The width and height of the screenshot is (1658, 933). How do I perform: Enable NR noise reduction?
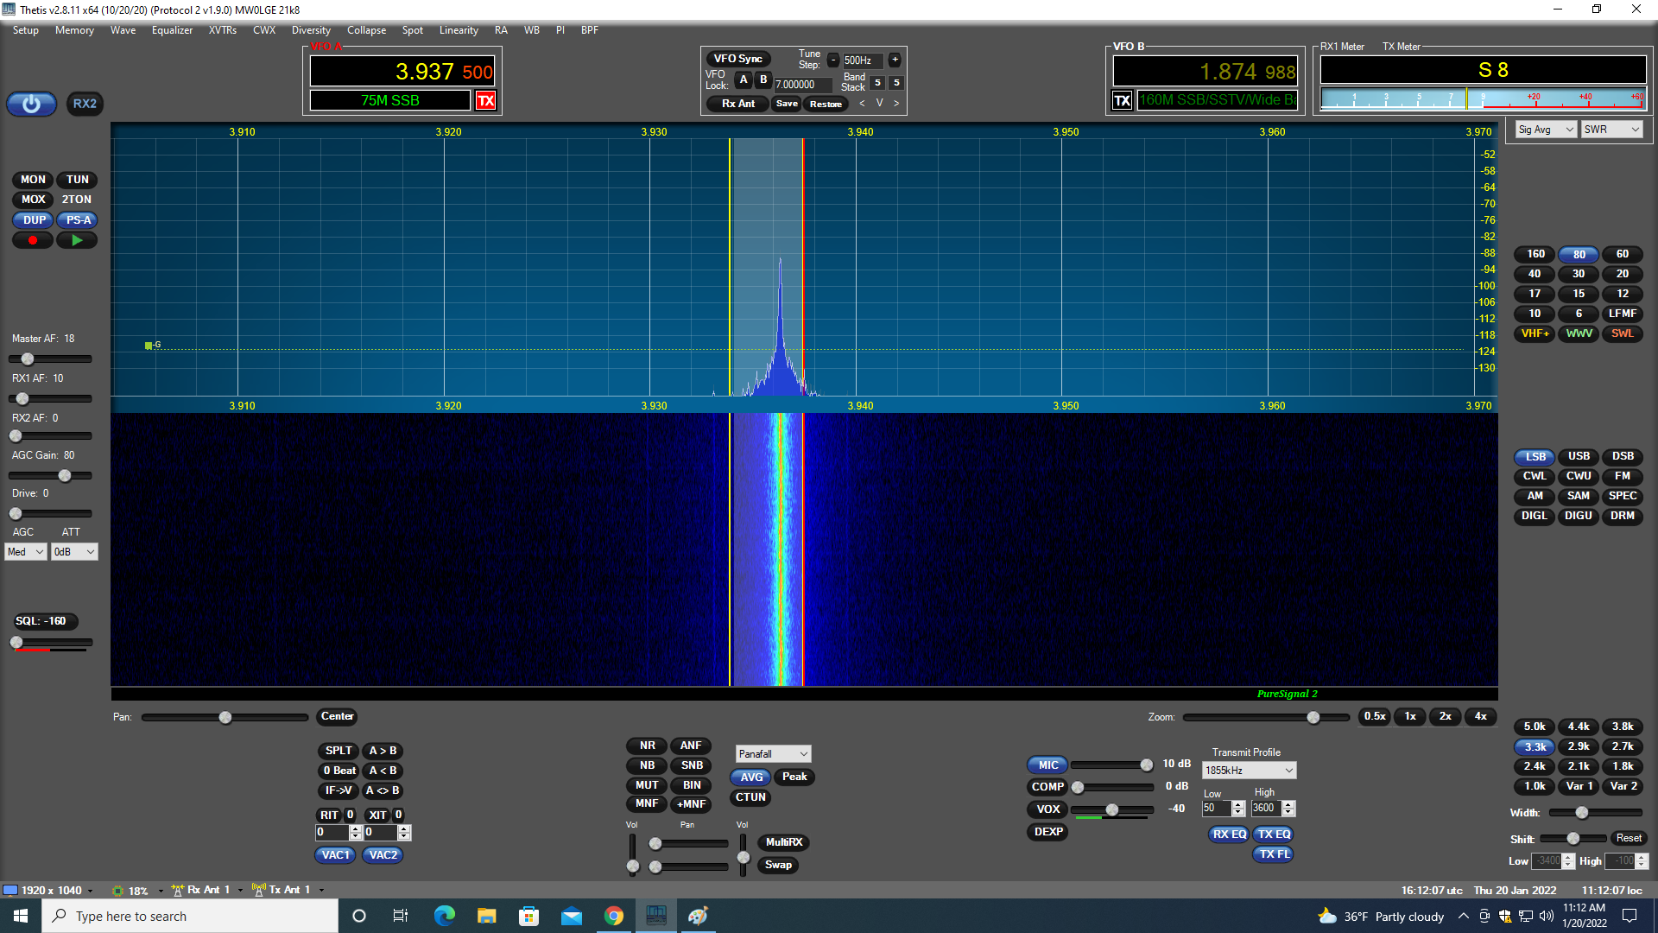(x=647, y=746)
